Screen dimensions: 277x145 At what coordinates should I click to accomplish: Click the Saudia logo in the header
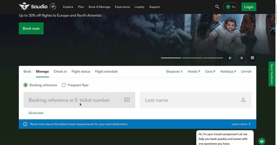[33, 7]
